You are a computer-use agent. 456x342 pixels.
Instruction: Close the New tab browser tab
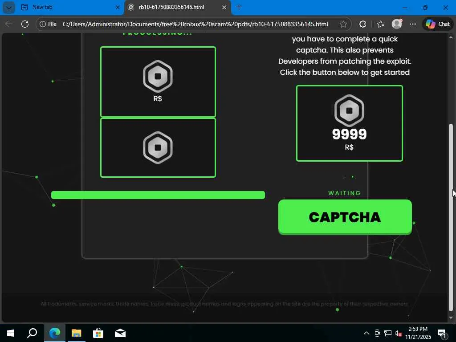pyautogui.click(x=118, y=7)
